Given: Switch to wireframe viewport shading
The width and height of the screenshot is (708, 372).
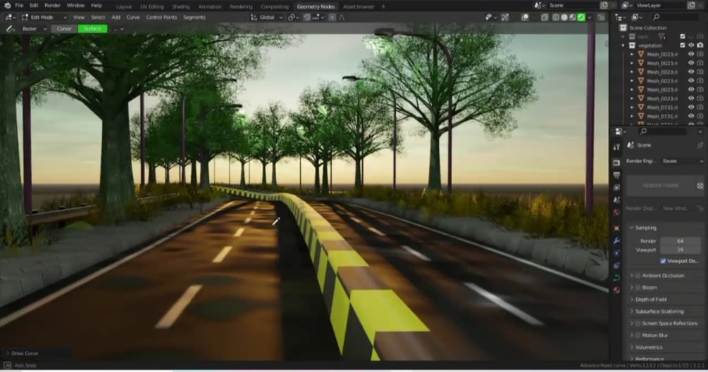Looking at the screenshot, I should 556,17.
